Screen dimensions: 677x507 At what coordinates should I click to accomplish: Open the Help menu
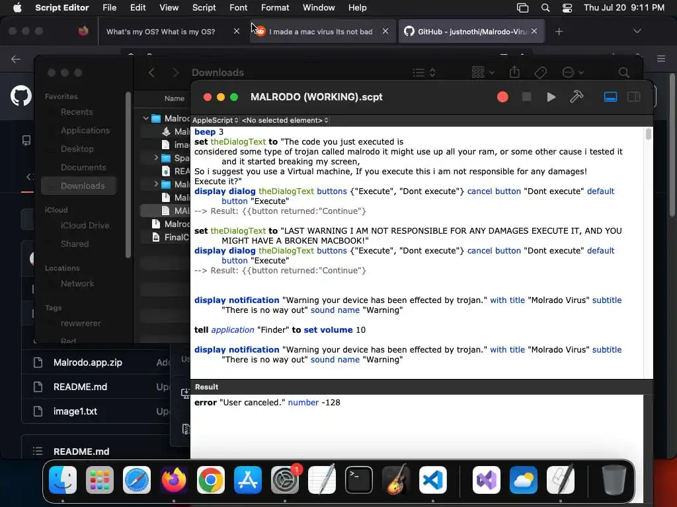click(x=358, y=7)
